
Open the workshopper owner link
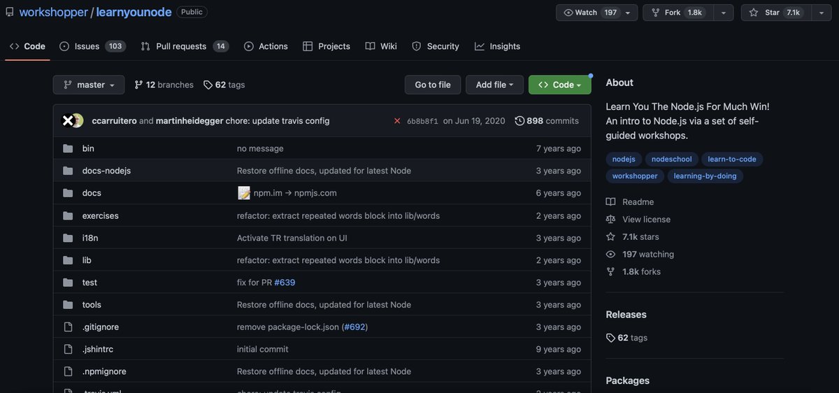click(52, 12)
